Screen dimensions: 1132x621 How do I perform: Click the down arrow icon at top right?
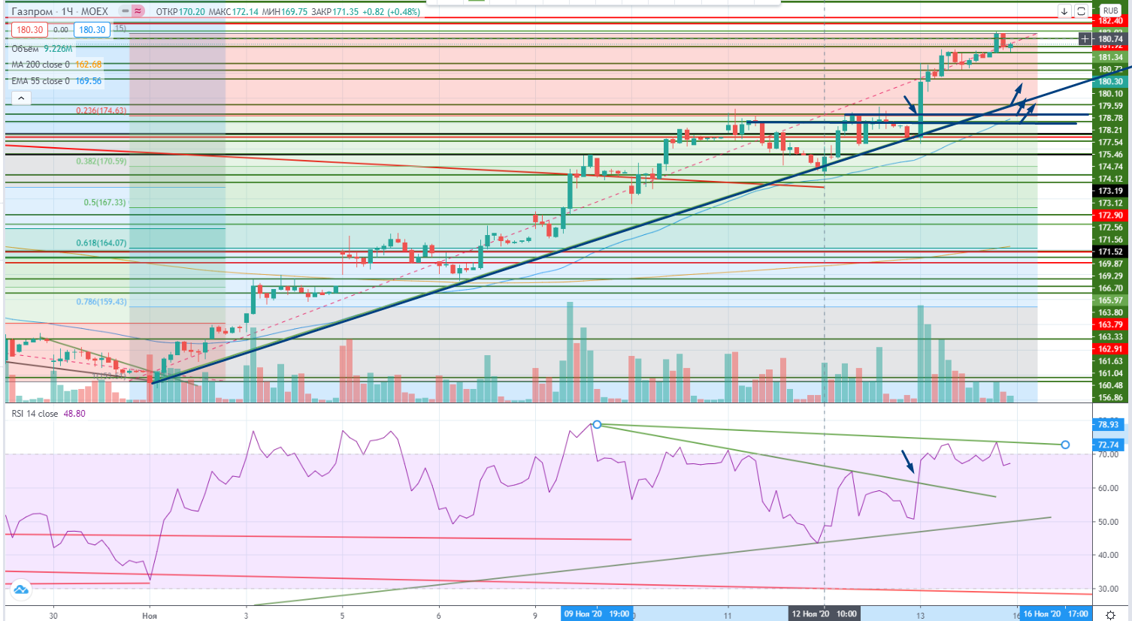pos(1064,11)
